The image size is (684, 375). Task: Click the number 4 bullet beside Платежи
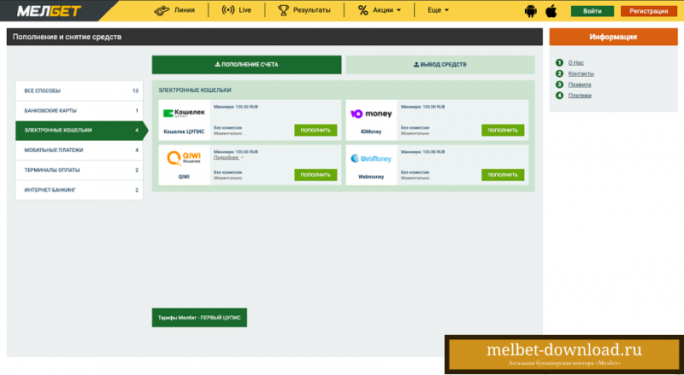point(560,96)
